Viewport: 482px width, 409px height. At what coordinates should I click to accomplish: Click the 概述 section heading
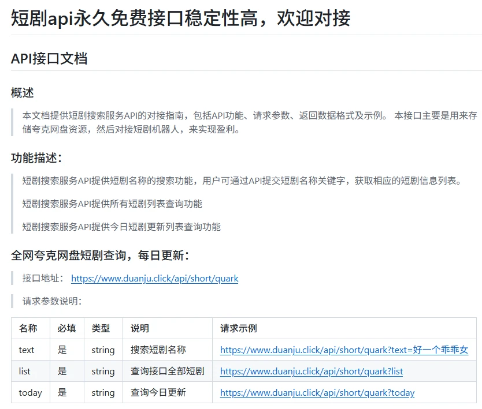[x=23, y=92]
